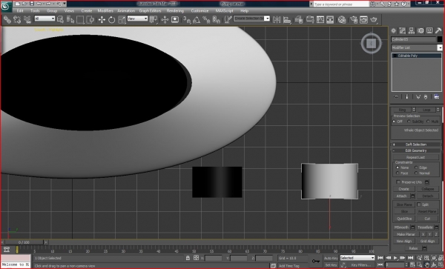Open the Edit menu

pyautogui.click(x=20, y=11)
